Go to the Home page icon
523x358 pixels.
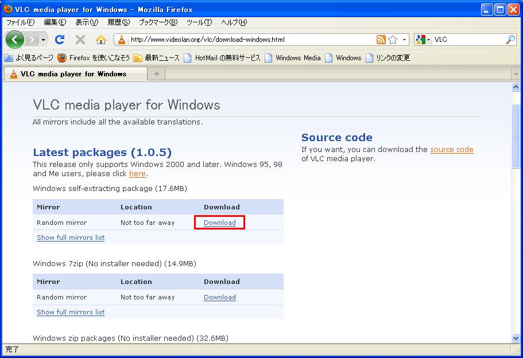pyautogui.click(x=100, y=40)
